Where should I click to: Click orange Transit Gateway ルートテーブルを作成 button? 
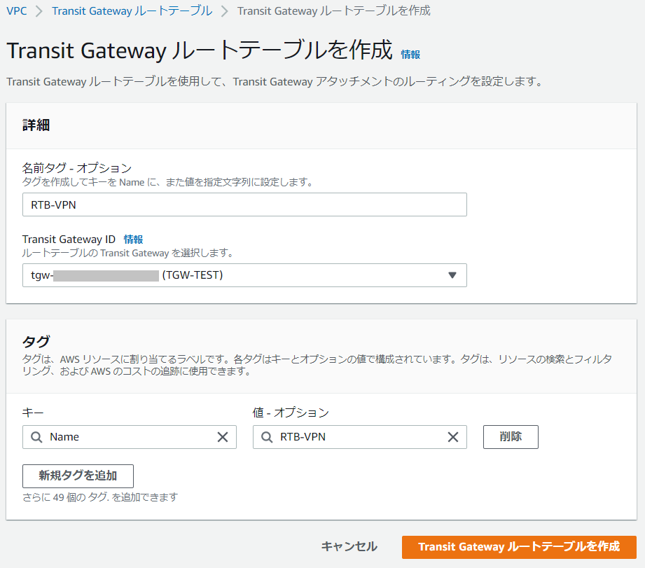pos(519,547)
